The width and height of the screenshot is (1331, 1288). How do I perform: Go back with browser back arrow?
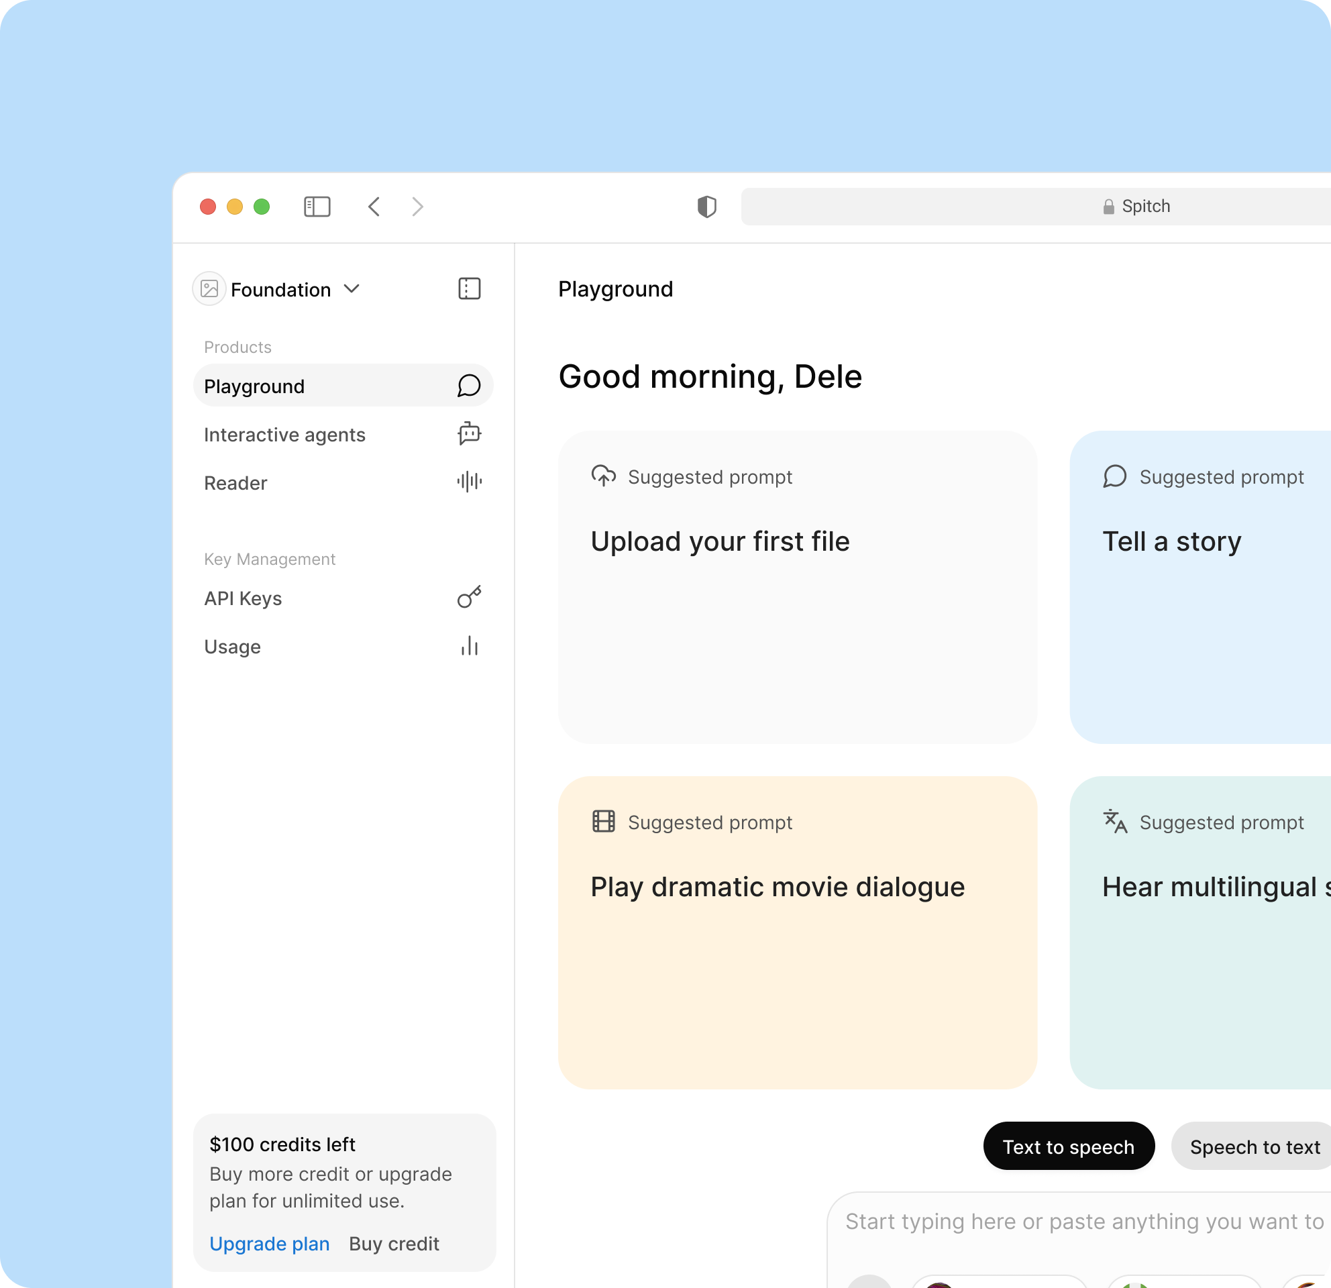[374, 207]
